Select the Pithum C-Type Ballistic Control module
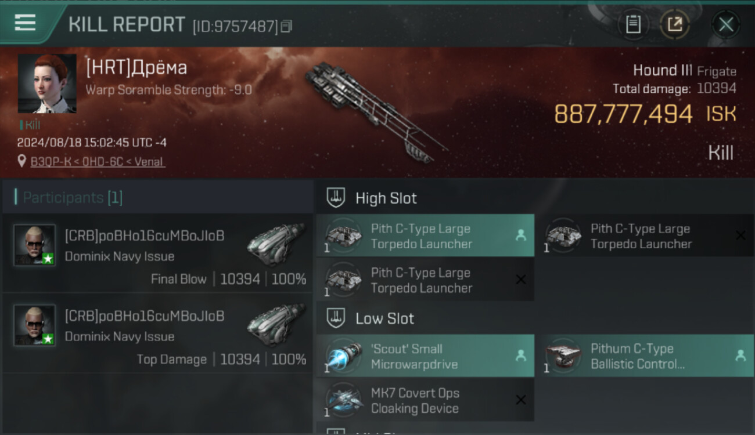The height and width of the screenshot is (435, 755). coord(645,356)
